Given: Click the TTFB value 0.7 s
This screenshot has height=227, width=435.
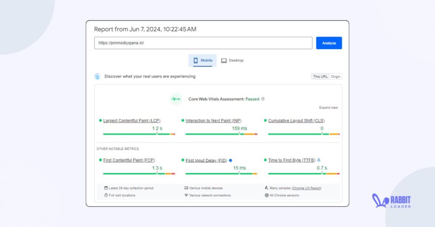Looking at the screenshot, I should [322, 168].
